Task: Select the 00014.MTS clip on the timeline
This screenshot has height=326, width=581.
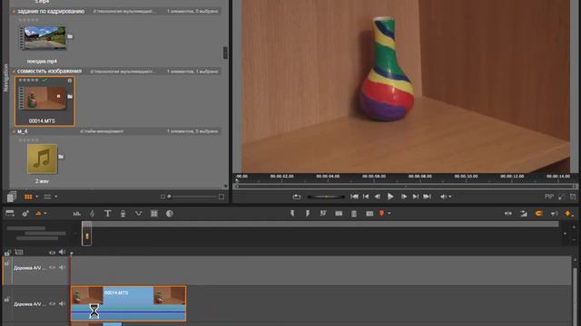Action: (x=128, y=303)
